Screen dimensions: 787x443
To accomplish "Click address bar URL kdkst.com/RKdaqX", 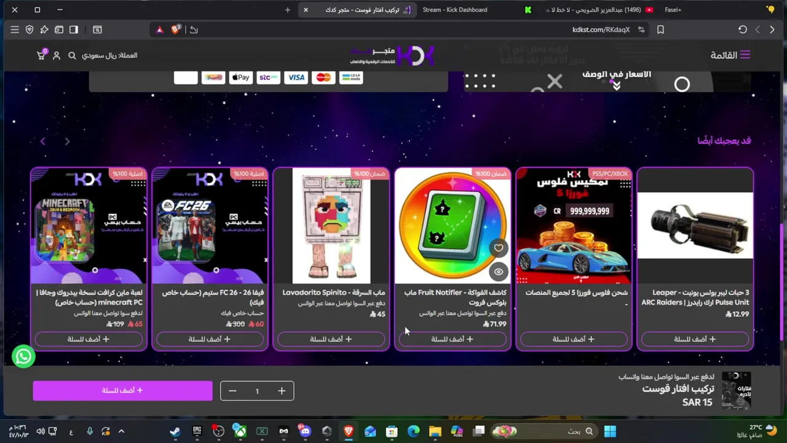I will [x=601, y=30].
